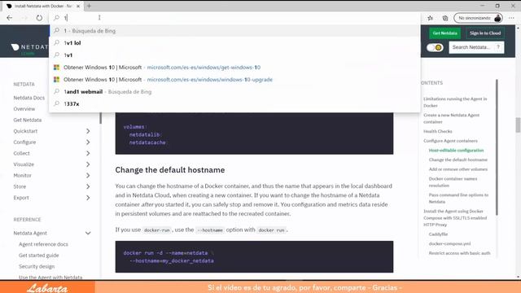Screen dimensions: 521x293
Task: Click the contents panel scrollbar
Action: 497,146
